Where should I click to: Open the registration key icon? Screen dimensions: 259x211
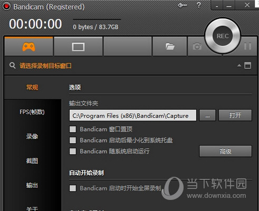[x=183, y=5]
